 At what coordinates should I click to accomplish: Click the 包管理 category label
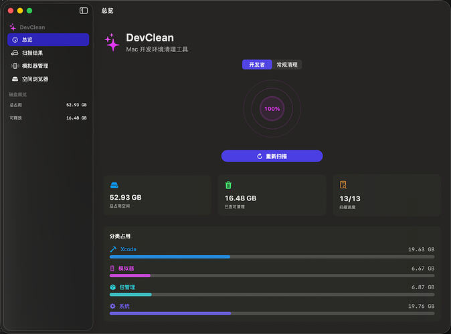pos(127,287)
